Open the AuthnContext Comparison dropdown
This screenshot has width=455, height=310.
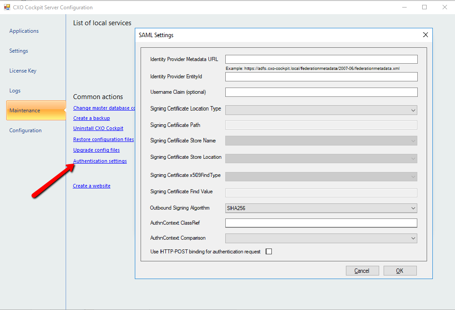click(321, 238)
